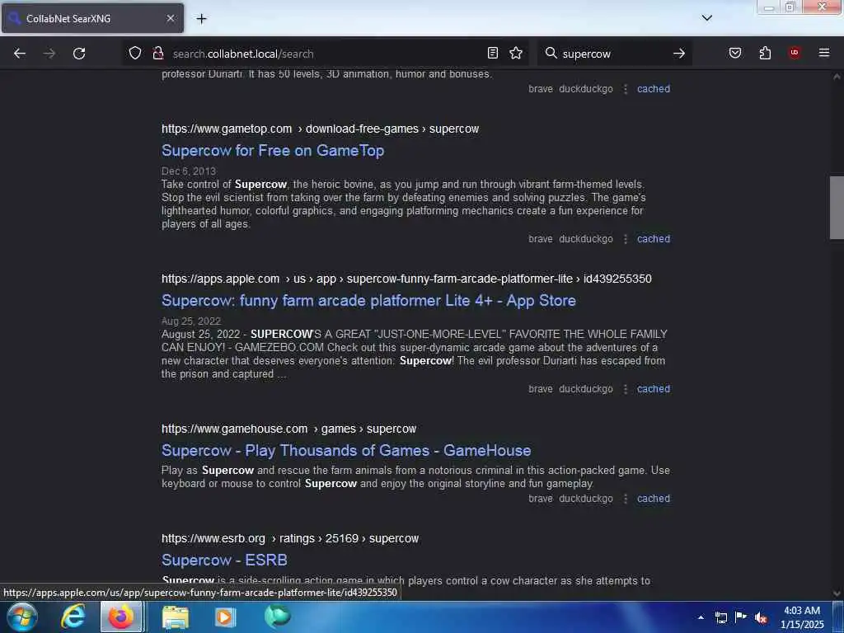Launch Internet Explorer from taskbar
Screen dimensions: 844x633
(73, 617)
